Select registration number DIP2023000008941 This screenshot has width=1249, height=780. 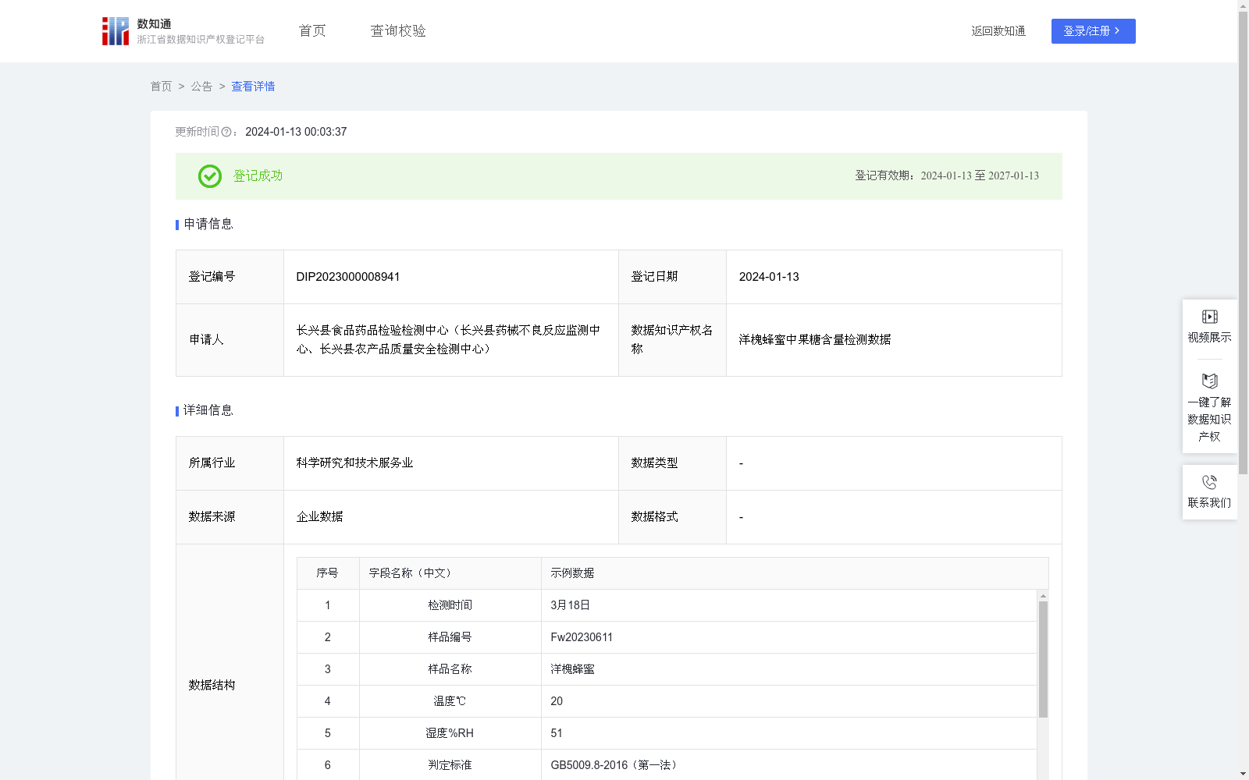pyautogui.click(x=348, y=277)
